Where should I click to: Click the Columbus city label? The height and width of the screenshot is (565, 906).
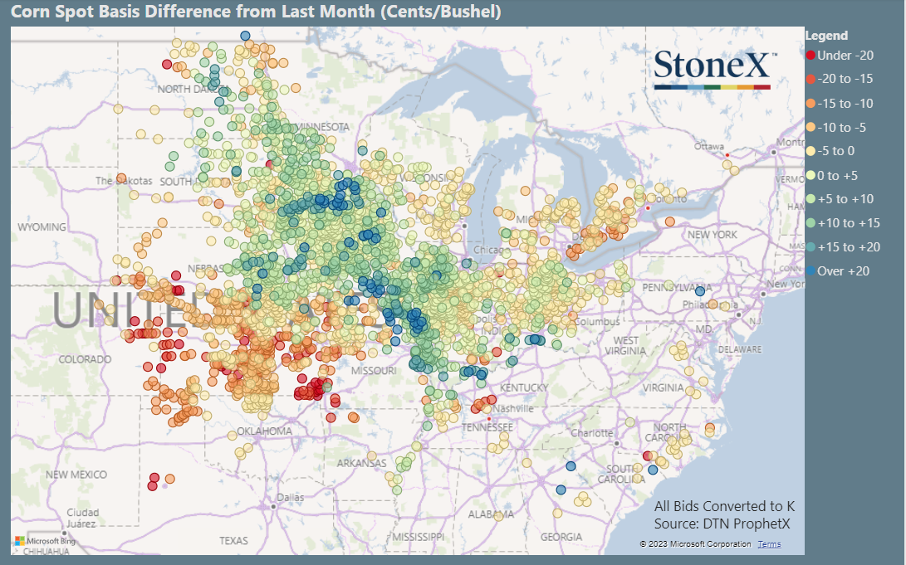click(x=597, y=321)
